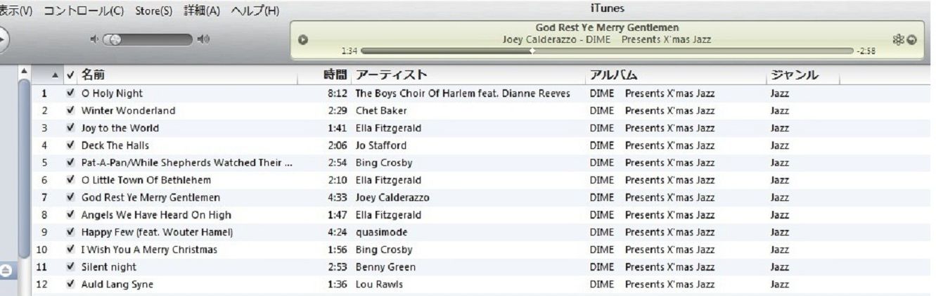Select the track I Wish You A Merry Christmas
This screenshot has height=296, width=936.
149,250
